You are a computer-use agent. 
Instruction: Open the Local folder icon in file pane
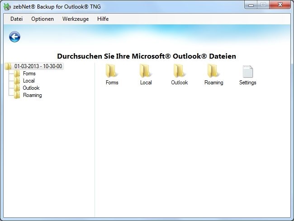146,71
